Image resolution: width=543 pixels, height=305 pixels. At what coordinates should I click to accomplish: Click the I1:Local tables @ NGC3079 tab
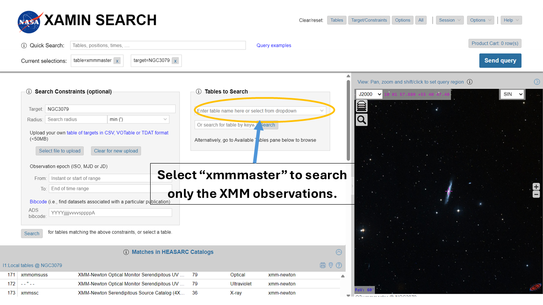click(x=32, y=266)
